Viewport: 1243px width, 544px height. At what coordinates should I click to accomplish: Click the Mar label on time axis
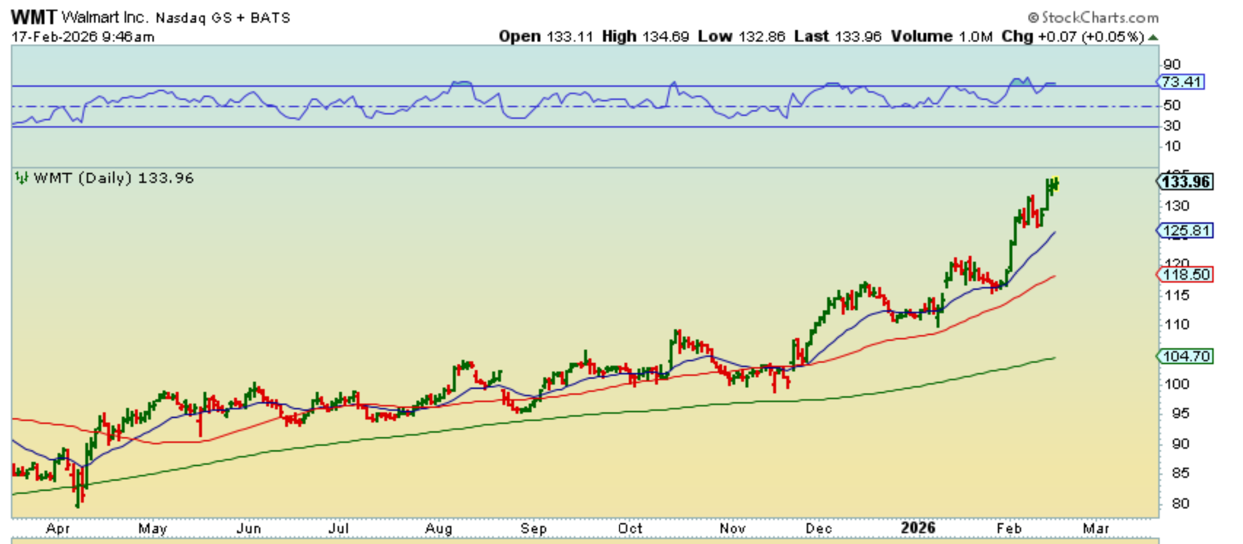(x=1096, y=529)
